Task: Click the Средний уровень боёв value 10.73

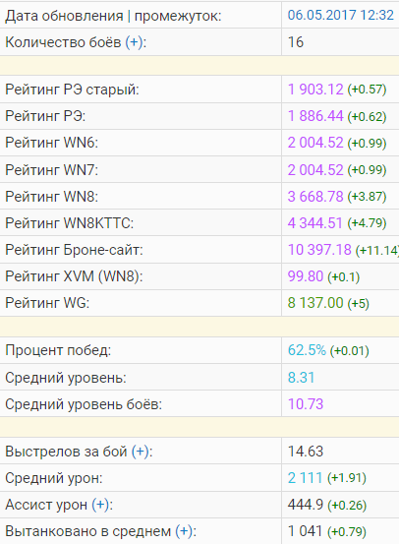Action: coord(305,404)
